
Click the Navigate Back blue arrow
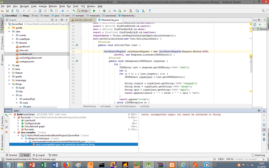point(63,11)
